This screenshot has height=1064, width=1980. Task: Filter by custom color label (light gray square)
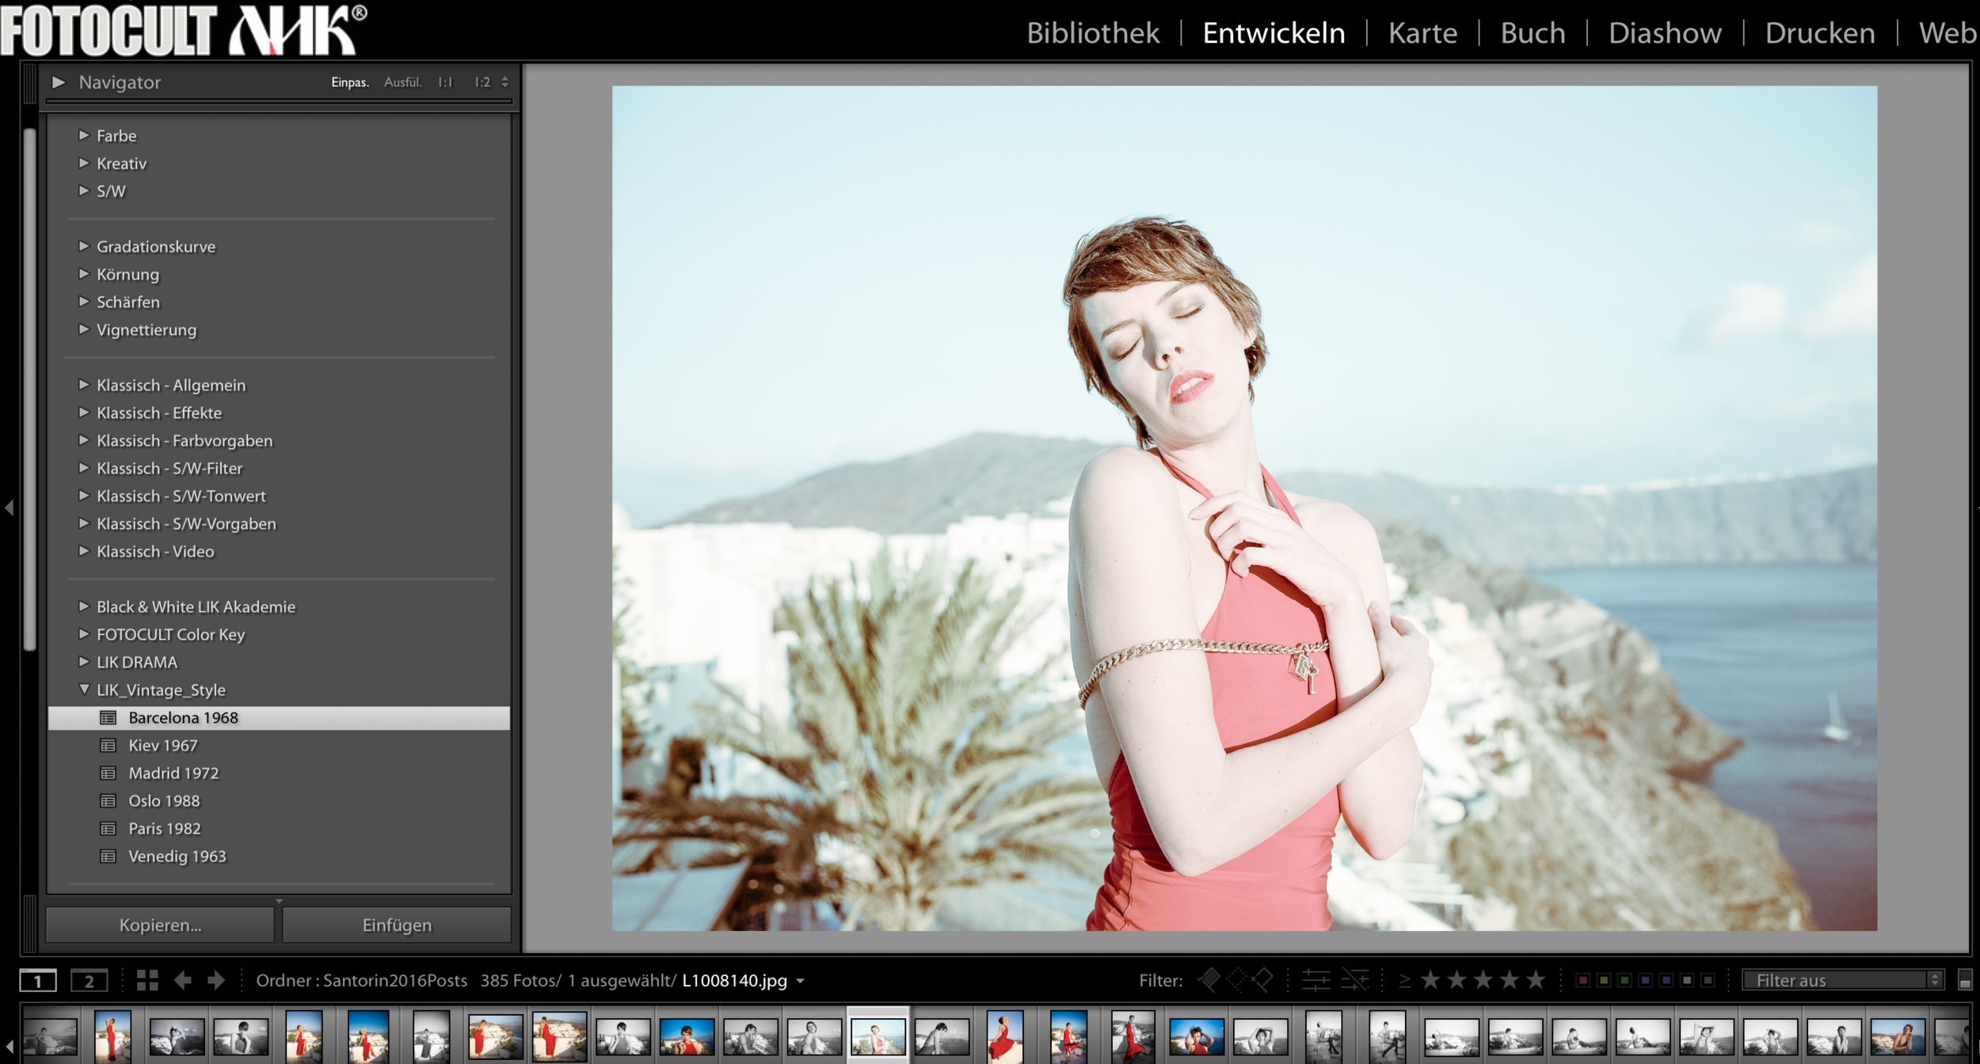click(x=1687, y=980)
